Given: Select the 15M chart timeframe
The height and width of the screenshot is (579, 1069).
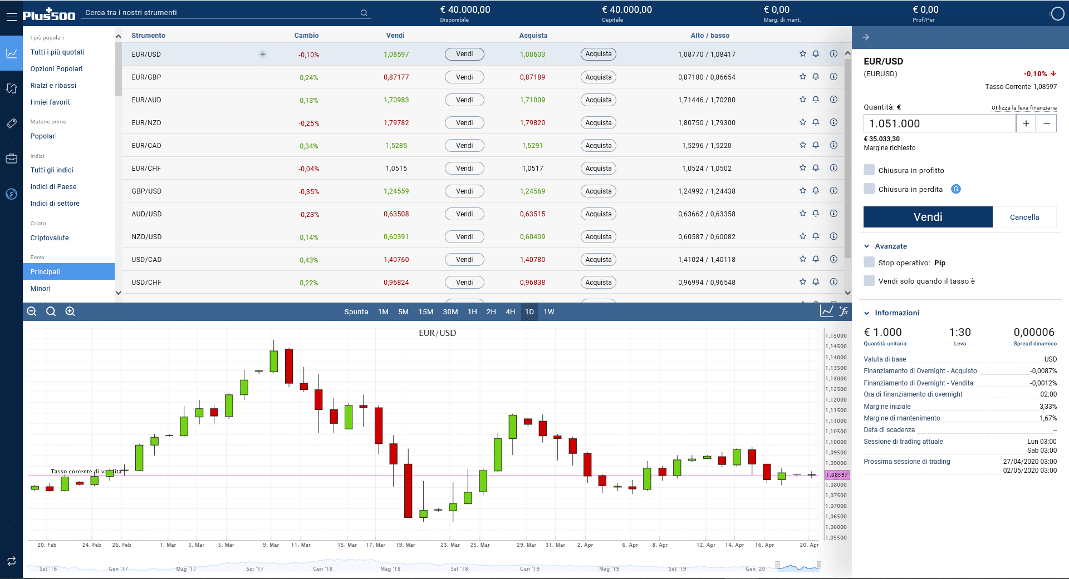Looking at the screenshot, I should pyautogui.click(x=426, y=311).
